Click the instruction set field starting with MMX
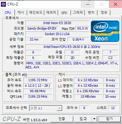Image resolution: width=122 pixels, height=124 pixels. tap(72, 65)
